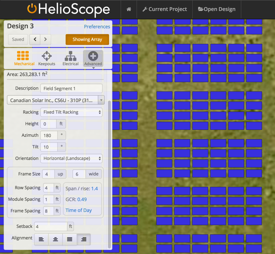275x254 pixels.
Task: Select justify alignment icon
Action: 70,239
